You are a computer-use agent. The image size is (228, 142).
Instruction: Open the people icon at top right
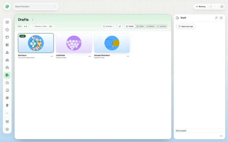click(x=222, y=7)
